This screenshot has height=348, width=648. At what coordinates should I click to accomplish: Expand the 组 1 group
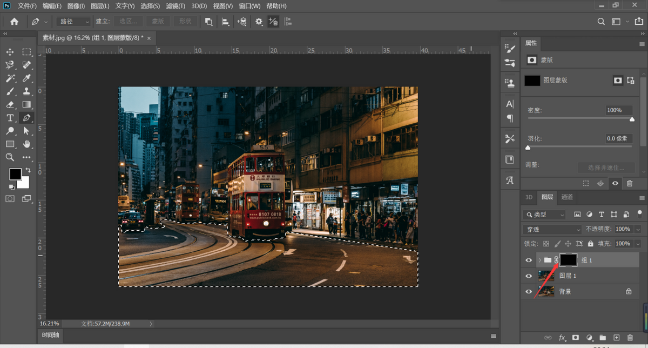(539, 260)
